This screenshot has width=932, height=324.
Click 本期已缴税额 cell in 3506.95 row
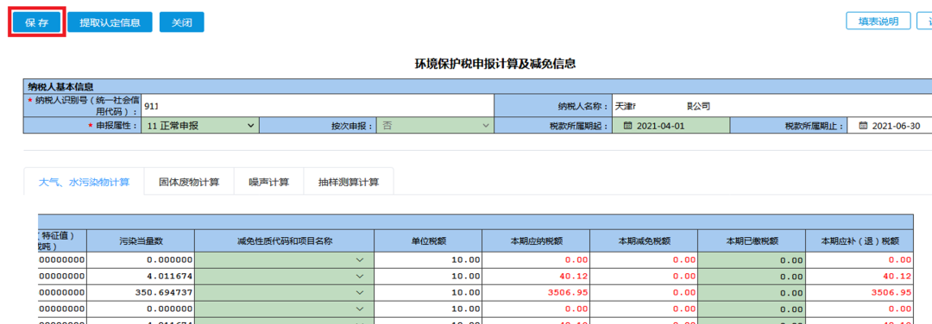tap(752, 293)
